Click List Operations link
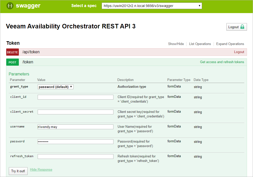253x177 pixels. [200, 44]
